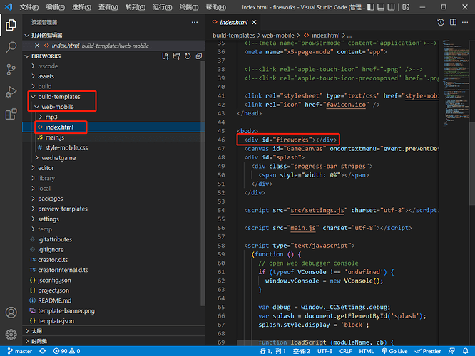Open the Search view in activity bar
The image size is (475, 356).
[x=11, y=47]
